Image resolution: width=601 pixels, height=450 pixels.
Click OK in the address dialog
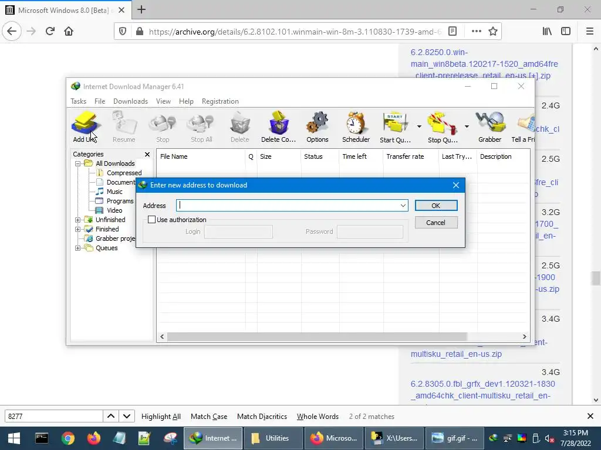(x=436, y=206)
